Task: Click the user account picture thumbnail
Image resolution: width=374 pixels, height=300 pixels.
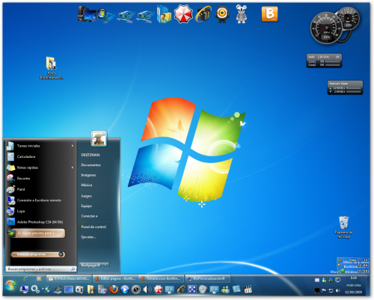Action: [x=99, y=138]
